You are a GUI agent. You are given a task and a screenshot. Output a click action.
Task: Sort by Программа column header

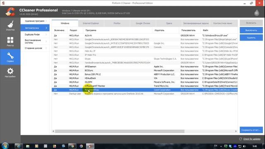pos(118,30)
